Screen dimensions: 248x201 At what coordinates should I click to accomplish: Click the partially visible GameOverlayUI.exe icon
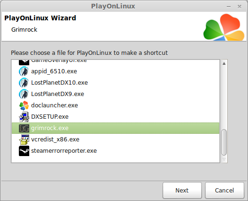(x=24, y=62)
